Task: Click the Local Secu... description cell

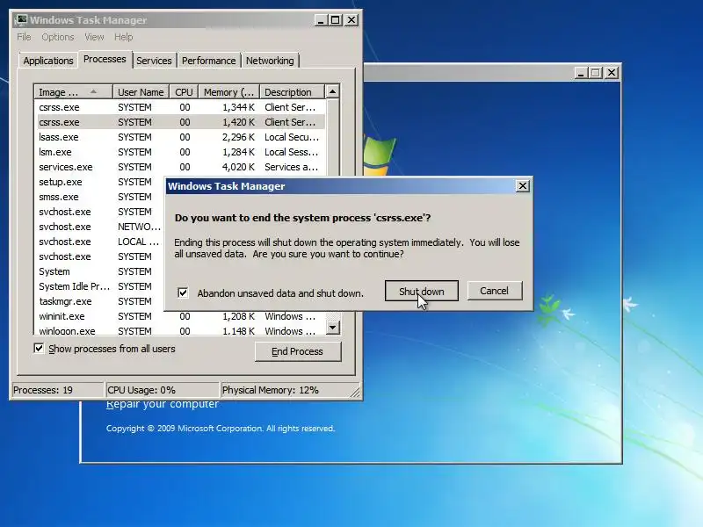Action: point(292,137)
